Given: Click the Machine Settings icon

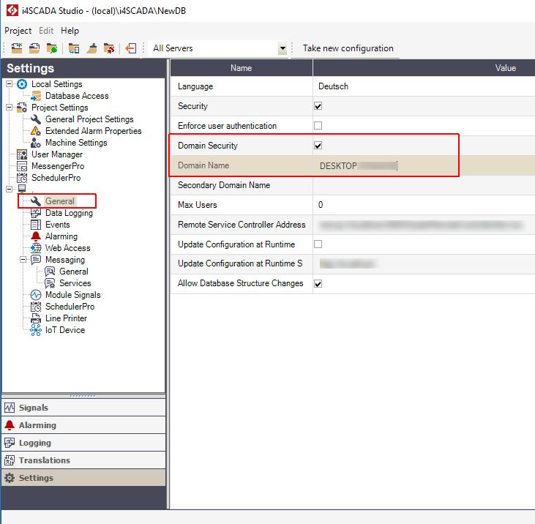Looking at the screenshot, I should click(36, 143).
